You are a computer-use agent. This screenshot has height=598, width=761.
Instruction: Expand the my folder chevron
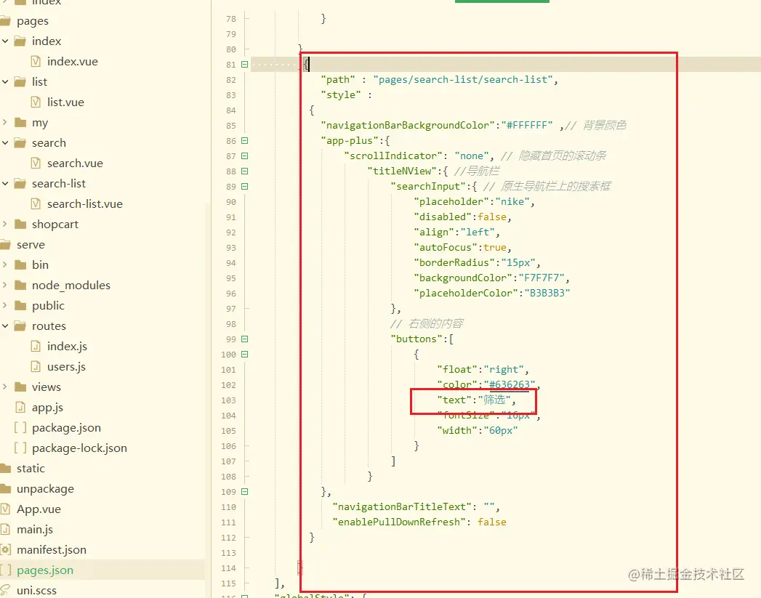click(x=5, y=122)
